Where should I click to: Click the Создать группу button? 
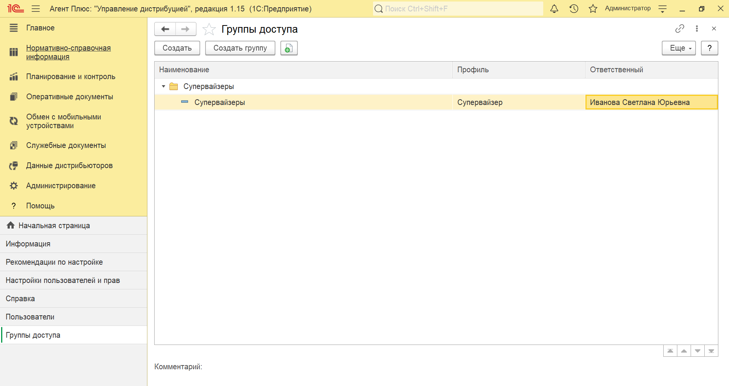(x=240, y=48)
